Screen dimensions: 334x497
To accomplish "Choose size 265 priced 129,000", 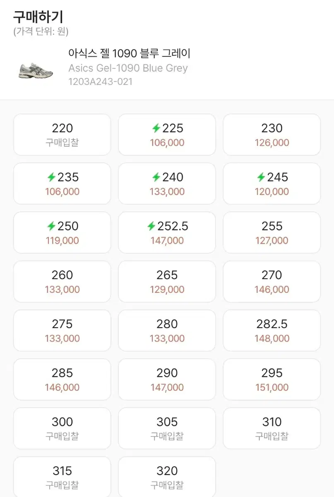I will coord(167,281).
